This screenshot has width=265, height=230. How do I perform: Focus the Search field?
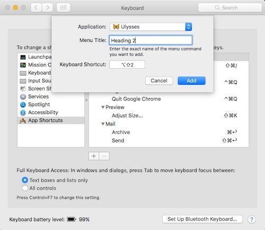click(230, 8)
